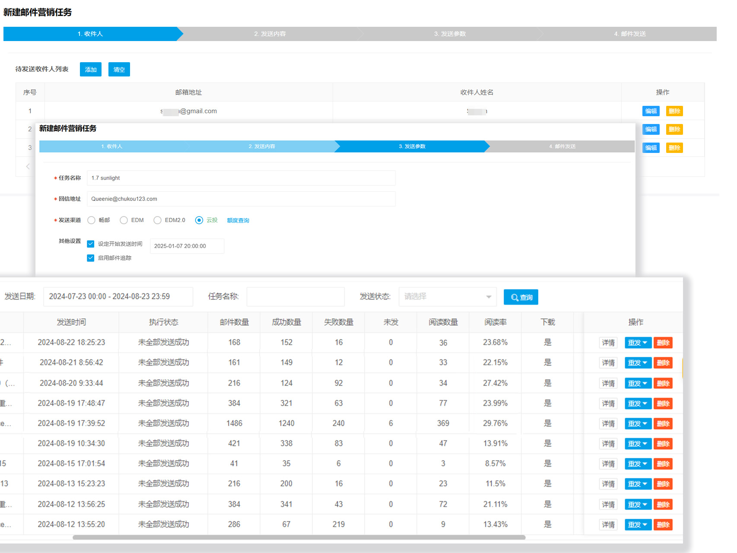Delete the 2024-08-12 13:55:20 task
The width and height of the screenshot is (737, 553).
point(663,525)
